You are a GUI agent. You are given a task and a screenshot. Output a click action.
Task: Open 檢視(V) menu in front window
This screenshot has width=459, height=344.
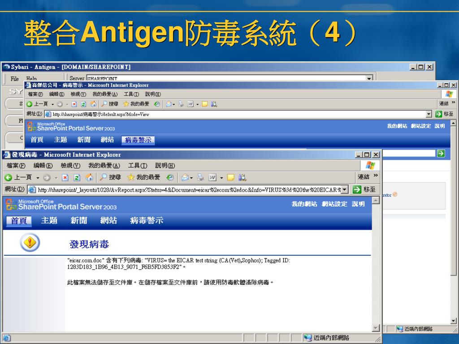click(x=70, y=166)
